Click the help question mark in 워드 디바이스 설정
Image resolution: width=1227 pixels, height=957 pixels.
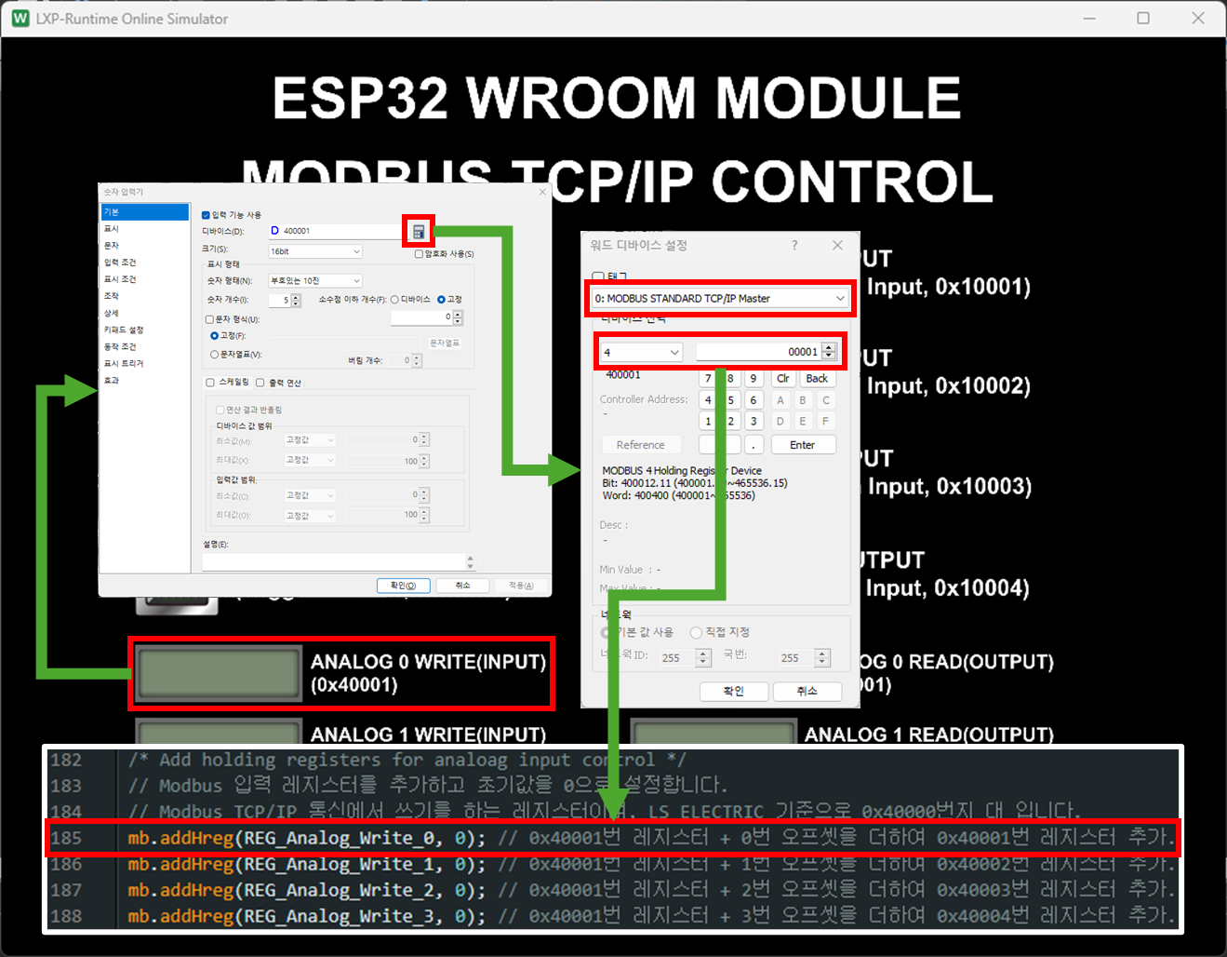794,245
